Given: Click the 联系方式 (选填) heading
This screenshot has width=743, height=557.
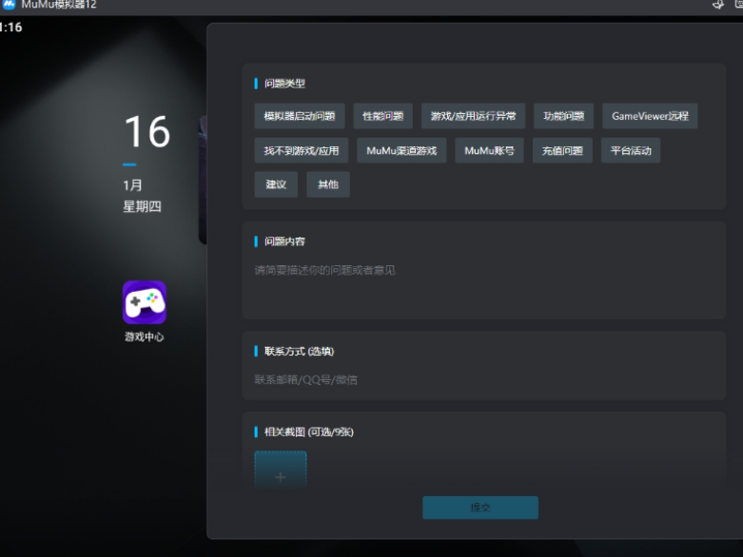Looking at the screenshot, I should tap(299, 351).
